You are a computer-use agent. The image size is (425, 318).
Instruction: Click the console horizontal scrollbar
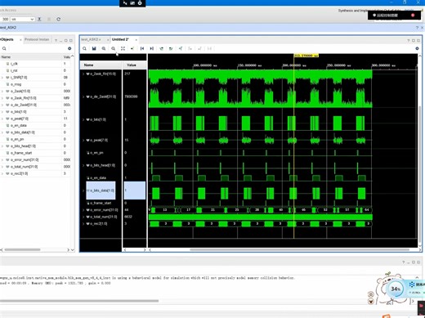click(x=79, y=301)
